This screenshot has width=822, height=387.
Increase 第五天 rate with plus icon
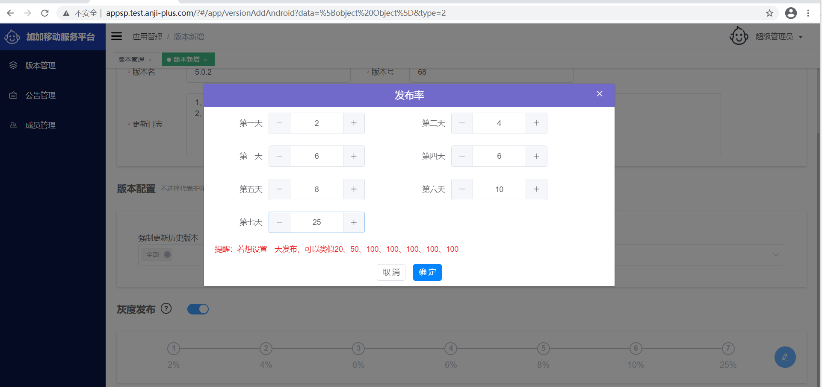pyautogui.click(x=354, y=189)
